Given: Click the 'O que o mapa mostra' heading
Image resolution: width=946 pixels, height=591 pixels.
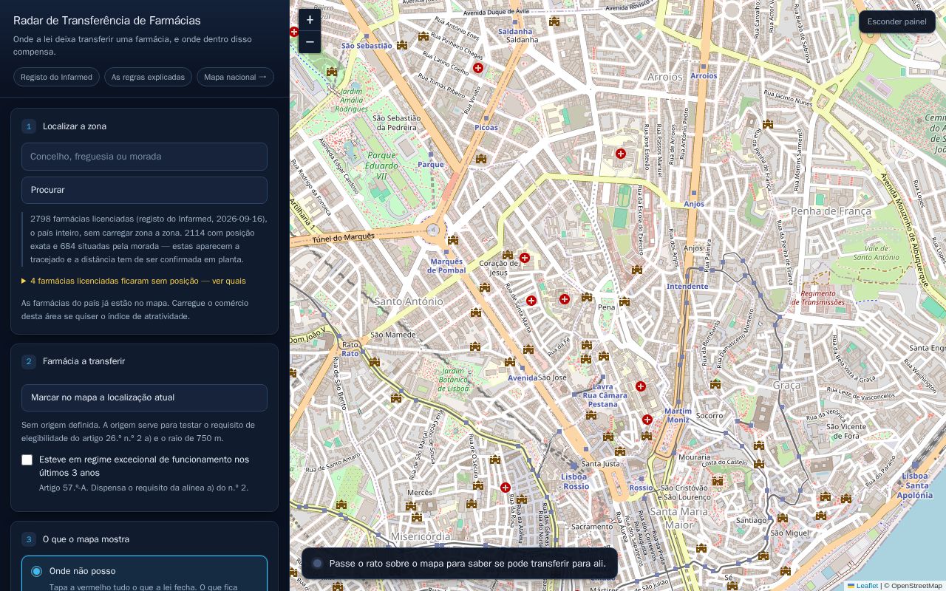Looking at the screenshot, I should (86, 539).
